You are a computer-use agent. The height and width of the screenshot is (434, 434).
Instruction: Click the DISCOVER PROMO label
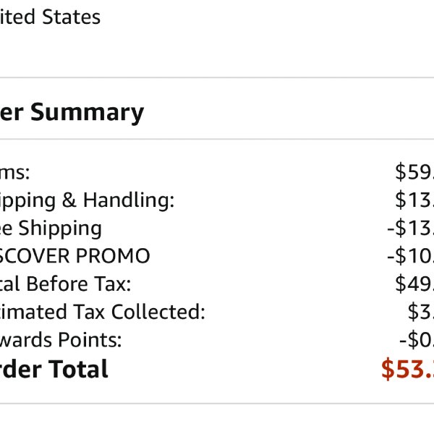pos(75,256)
